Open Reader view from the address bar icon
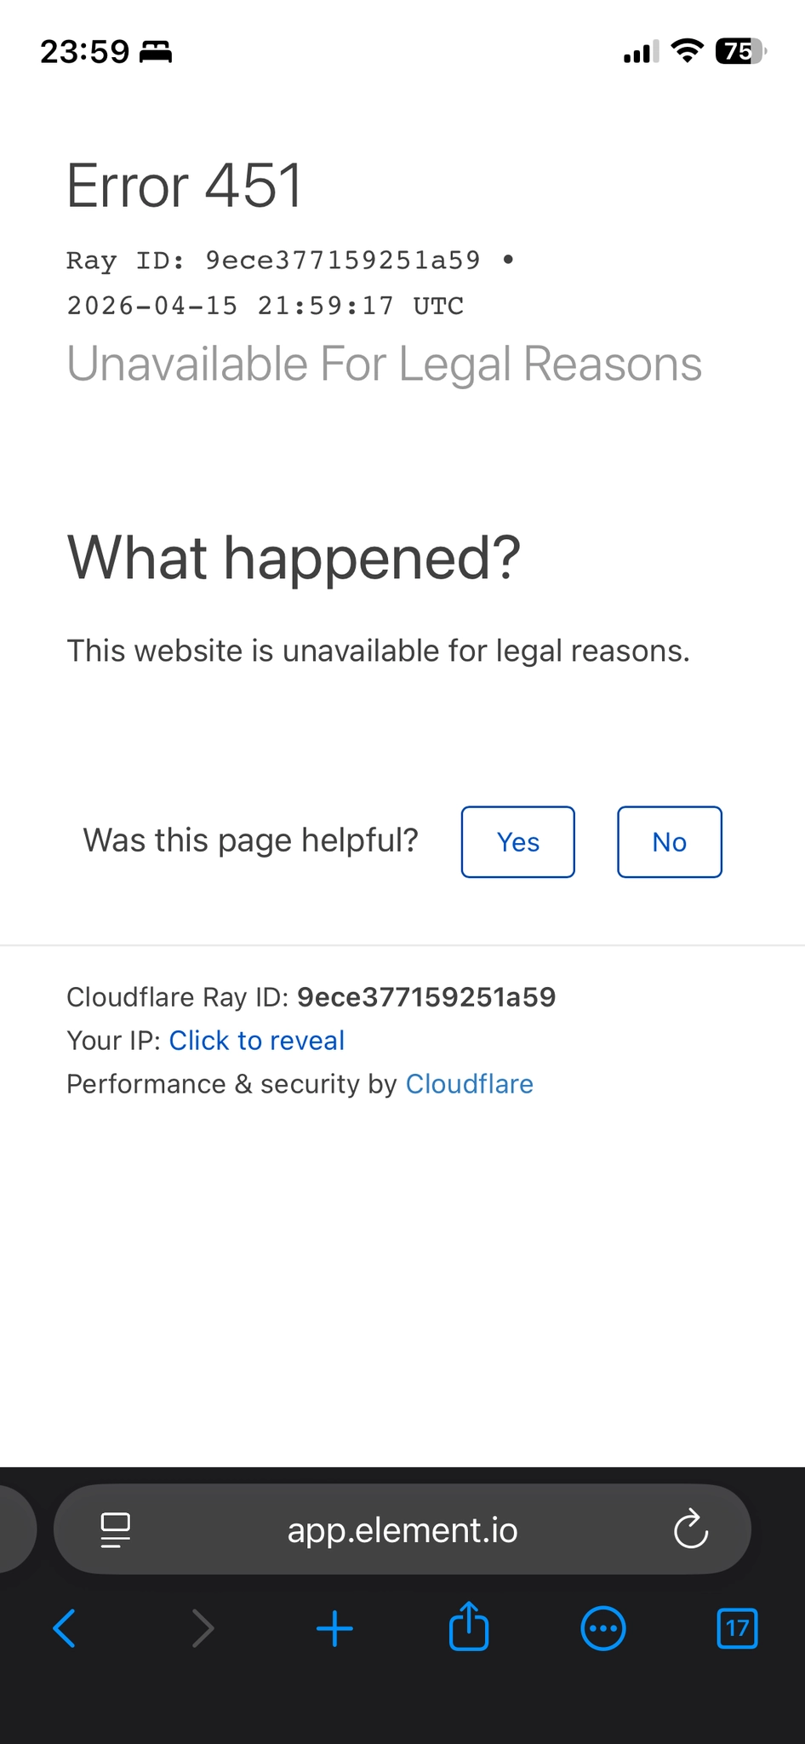Viewport: 805px width, 1744px height. coord(117,1529)
